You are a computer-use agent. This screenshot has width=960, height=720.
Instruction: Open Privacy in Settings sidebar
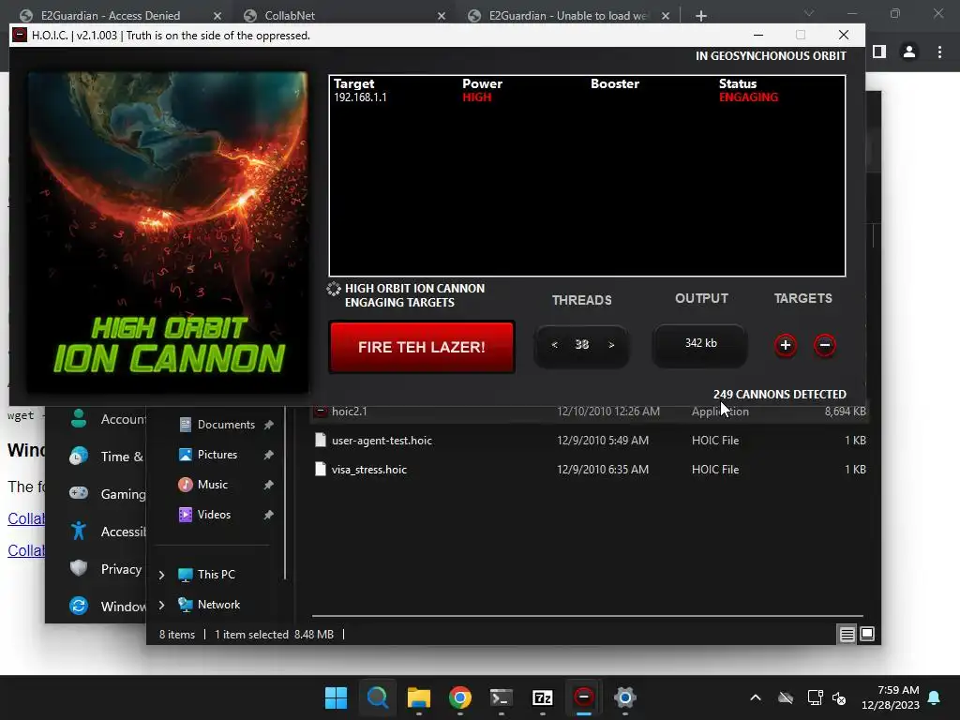click(107, 569)
